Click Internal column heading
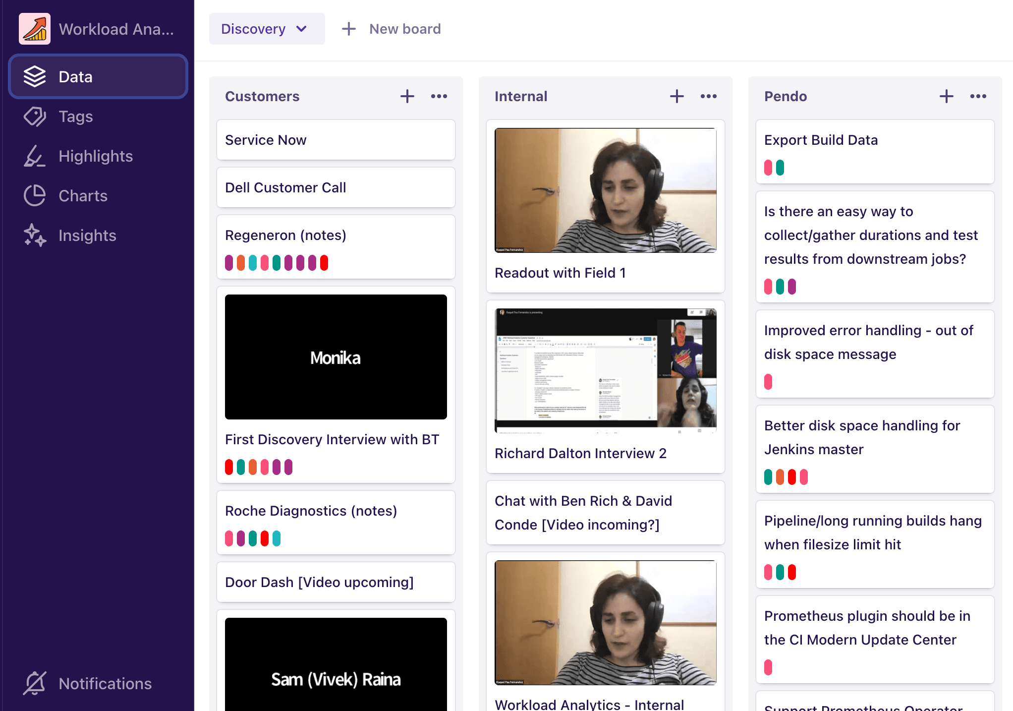Screen dimensions: 1013x711 point(521,96)
